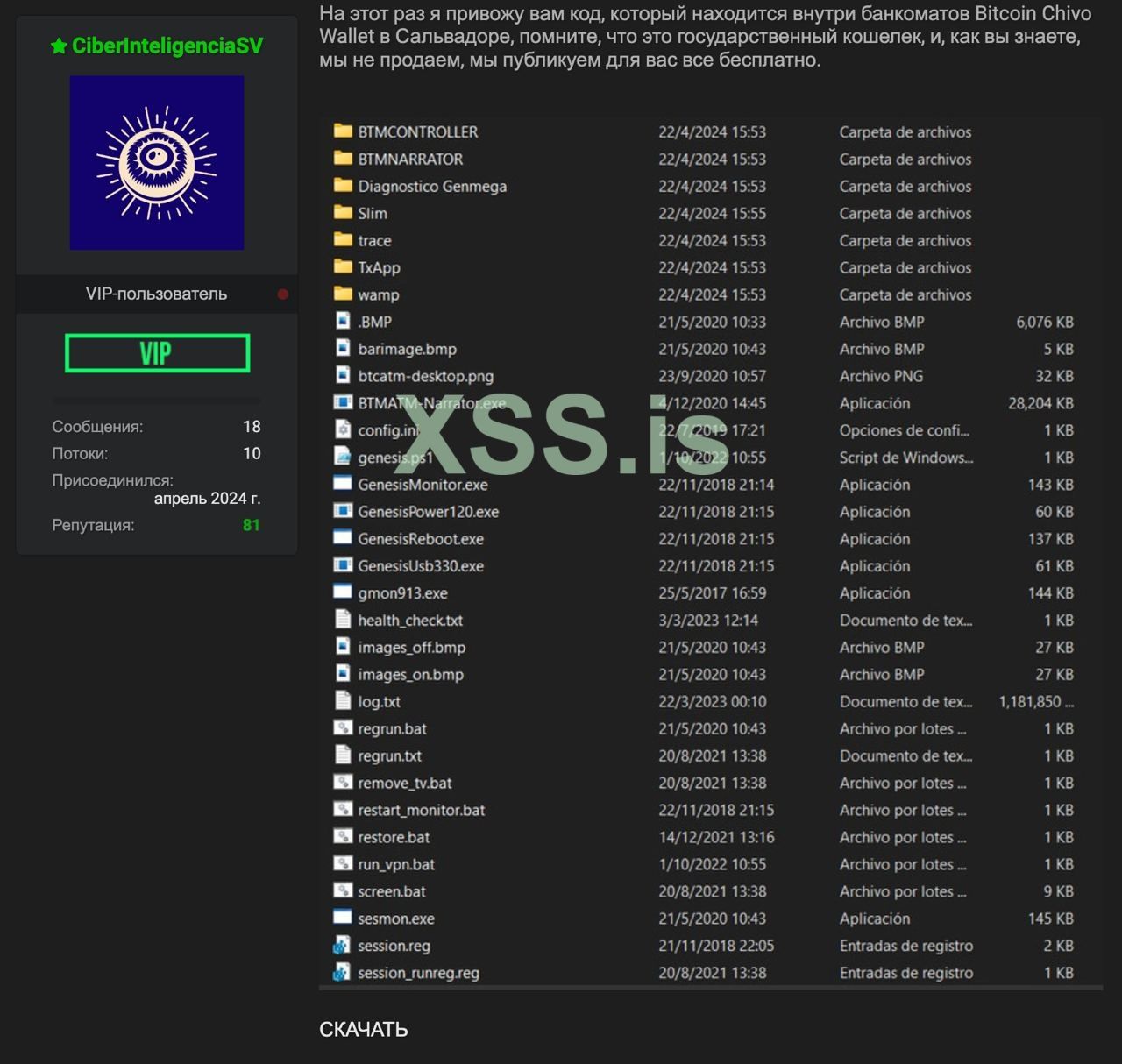1122x1064 pixels.
Task: Click the date 25/5/2017 16:59
Action: pyautogui.click(x=713, y=593)
